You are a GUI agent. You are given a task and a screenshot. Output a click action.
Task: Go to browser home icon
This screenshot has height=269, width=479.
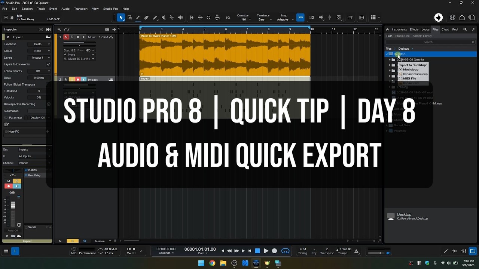pyautogui.click(x=387, y=30)
